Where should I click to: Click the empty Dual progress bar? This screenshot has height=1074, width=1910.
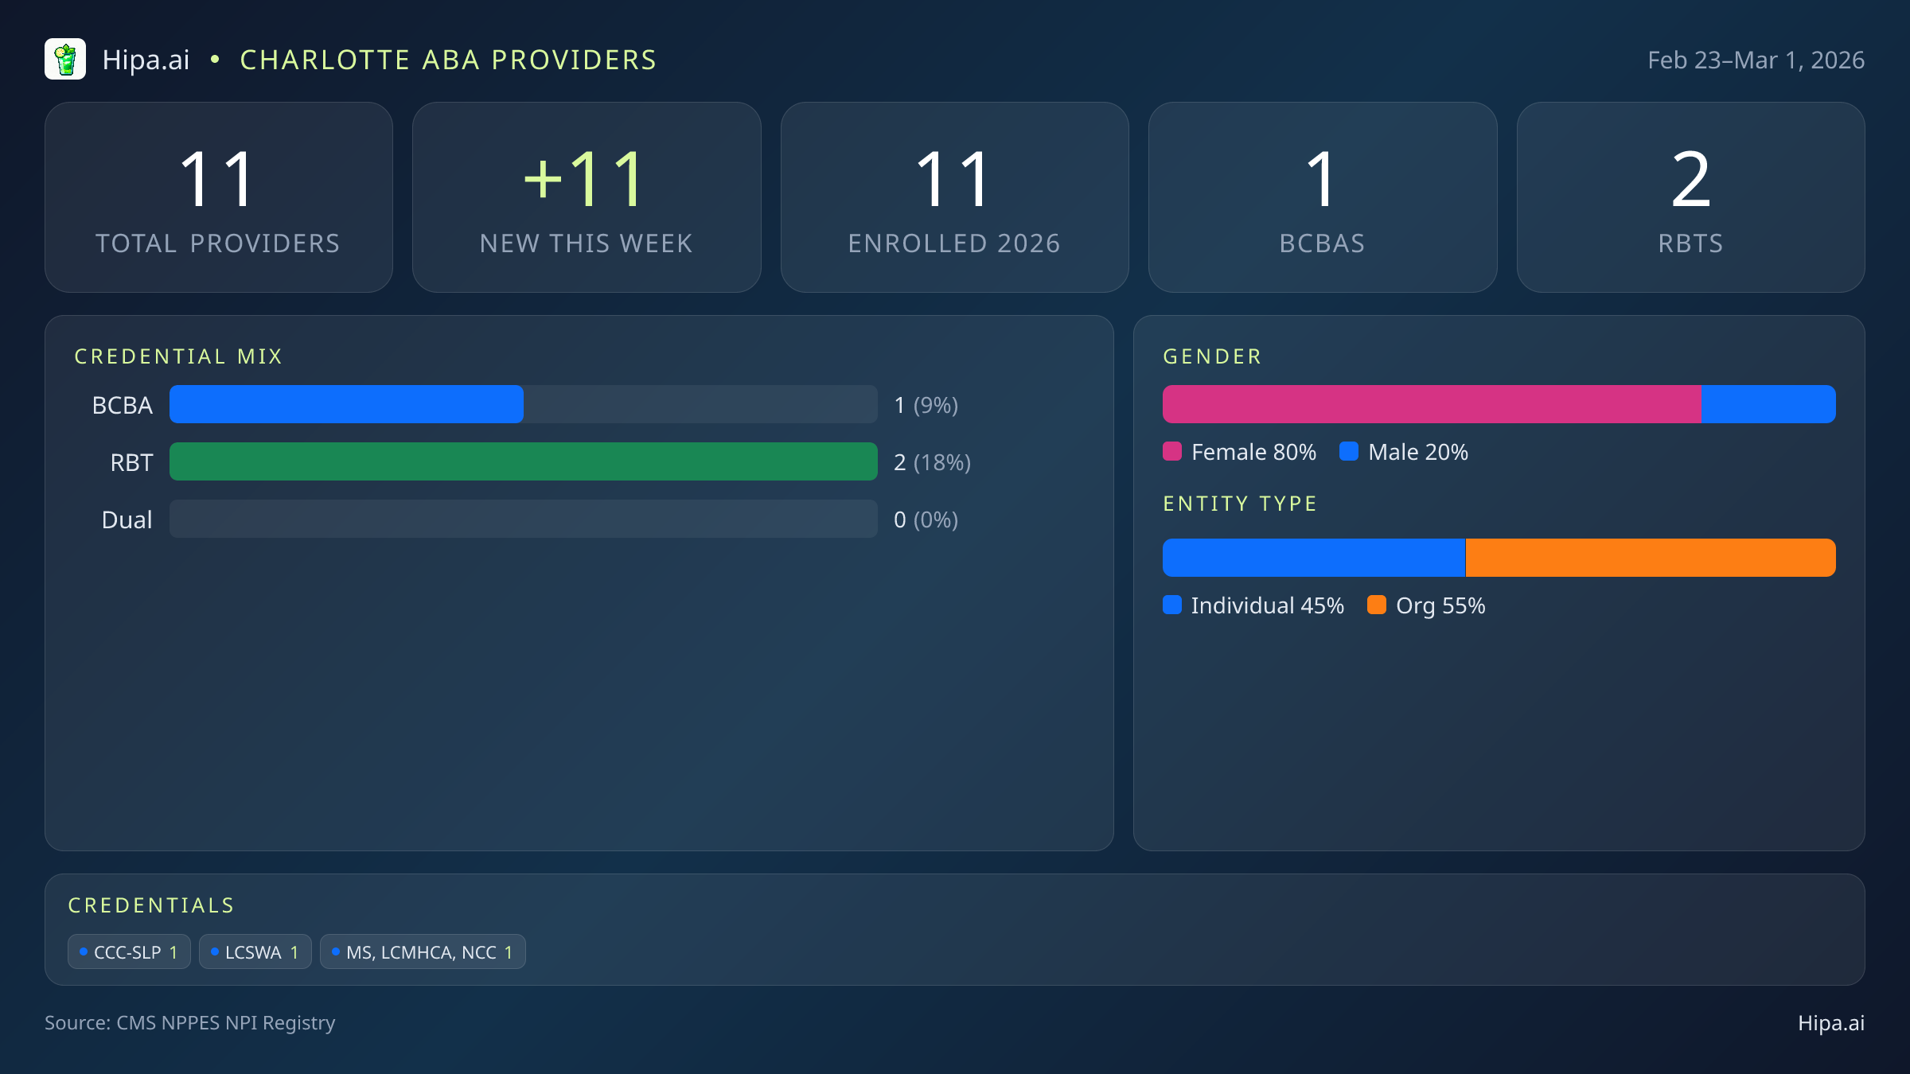point(524,519)
